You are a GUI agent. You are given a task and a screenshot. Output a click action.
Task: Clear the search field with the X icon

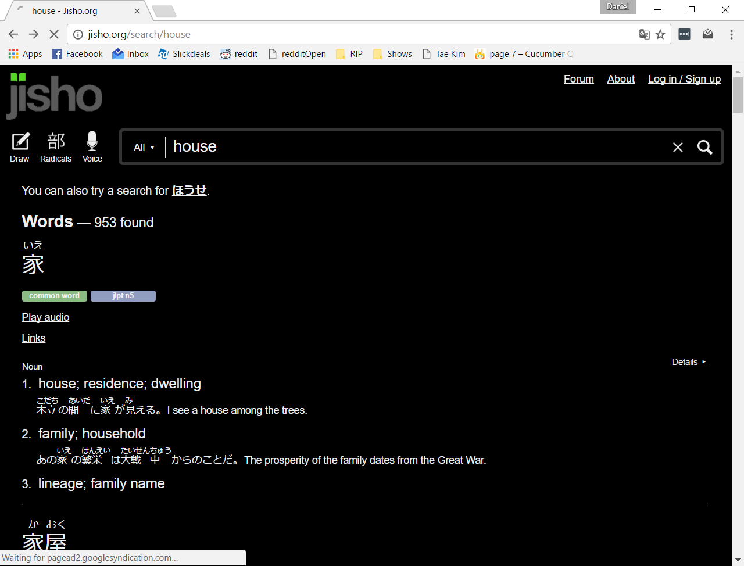click(678, 147)
